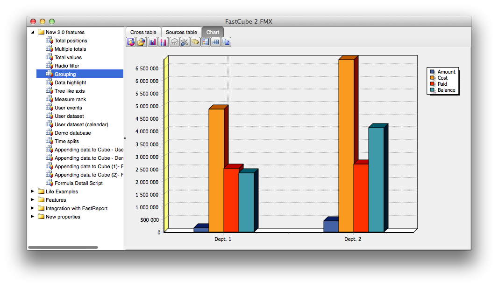Click the FastCube 2 FMX window title
Screen dimensions: 498x287
249,21
